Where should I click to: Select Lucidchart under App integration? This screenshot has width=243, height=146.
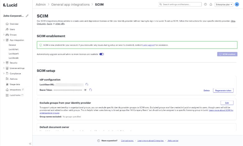(x=14, y=49)
